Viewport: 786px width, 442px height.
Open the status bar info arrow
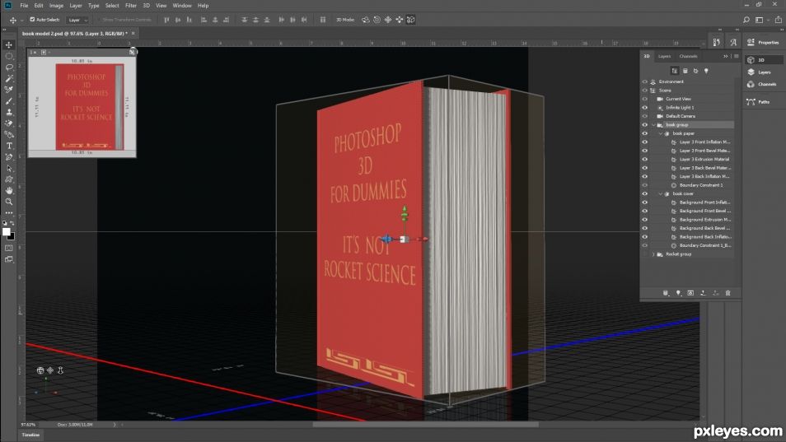(x=115, y=425)
